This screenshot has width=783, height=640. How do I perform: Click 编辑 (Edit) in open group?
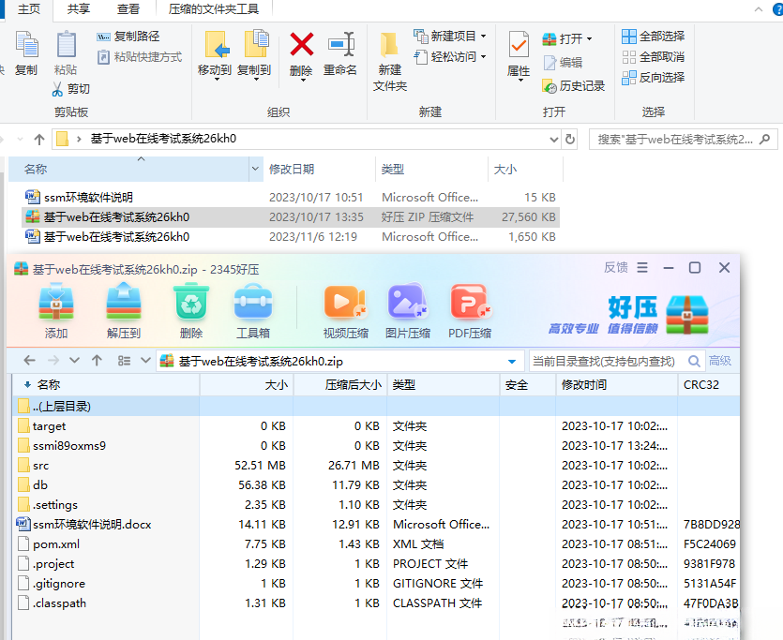563,63
